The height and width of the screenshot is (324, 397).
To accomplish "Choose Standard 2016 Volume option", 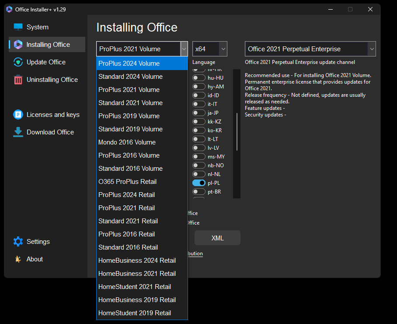I will 142,168.
